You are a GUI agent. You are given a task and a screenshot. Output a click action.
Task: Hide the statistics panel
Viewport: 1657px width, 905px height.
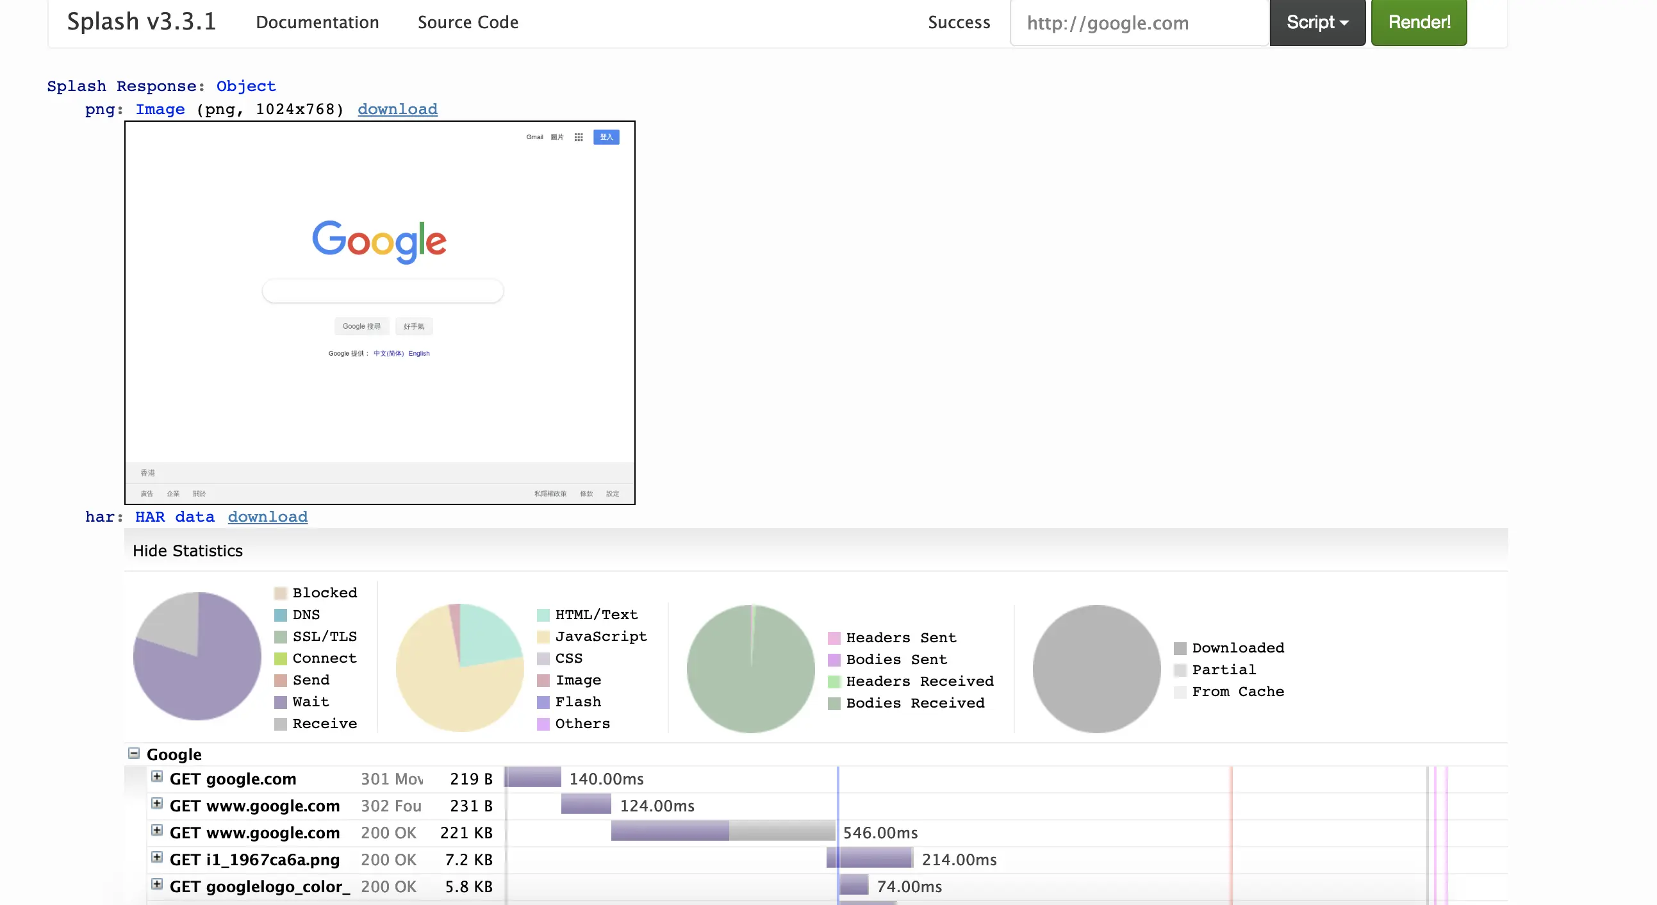pyautogui.click(x=187, y=551)
